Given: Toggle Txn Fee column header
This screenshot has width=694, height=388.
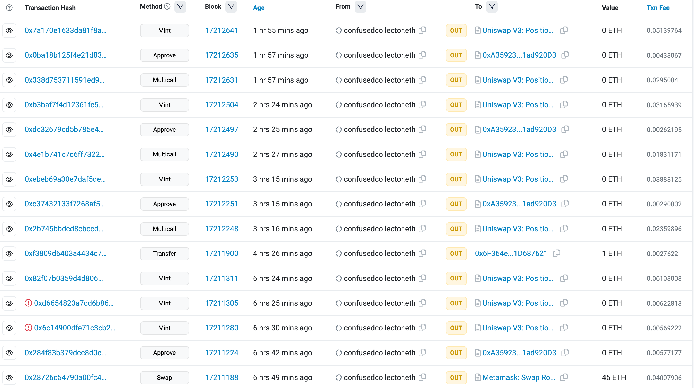Looking at the screenshot, I should coord(658,8).
